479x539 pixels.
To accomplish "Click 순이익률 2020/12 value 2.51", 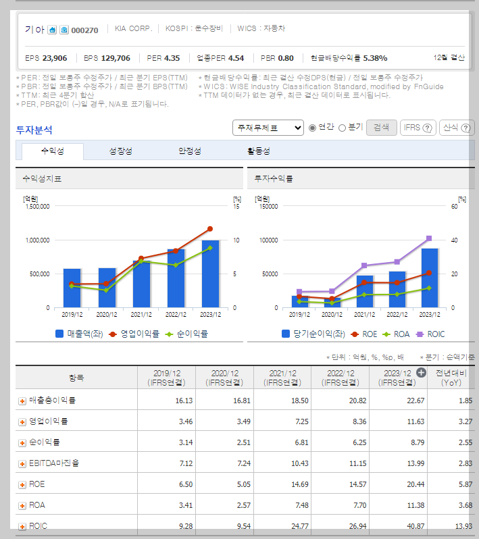I will coord(243,442).
